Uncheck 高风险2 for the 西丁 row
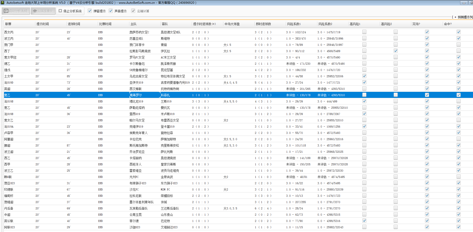 396,51
